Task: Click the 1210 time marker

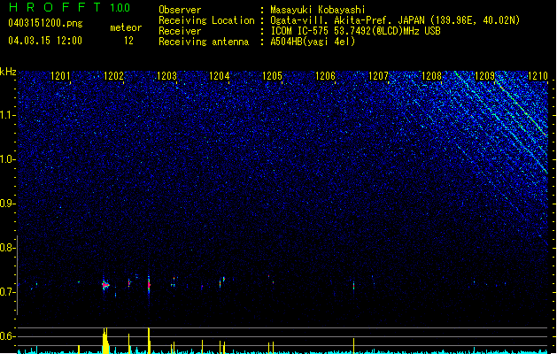Action: pos(538,76)
